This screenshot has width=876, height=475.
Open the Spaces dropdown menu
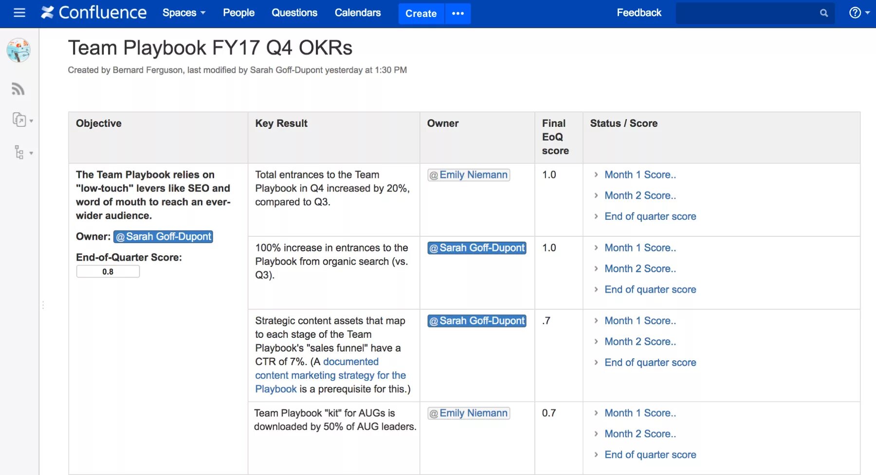click(x=183, y=13)
